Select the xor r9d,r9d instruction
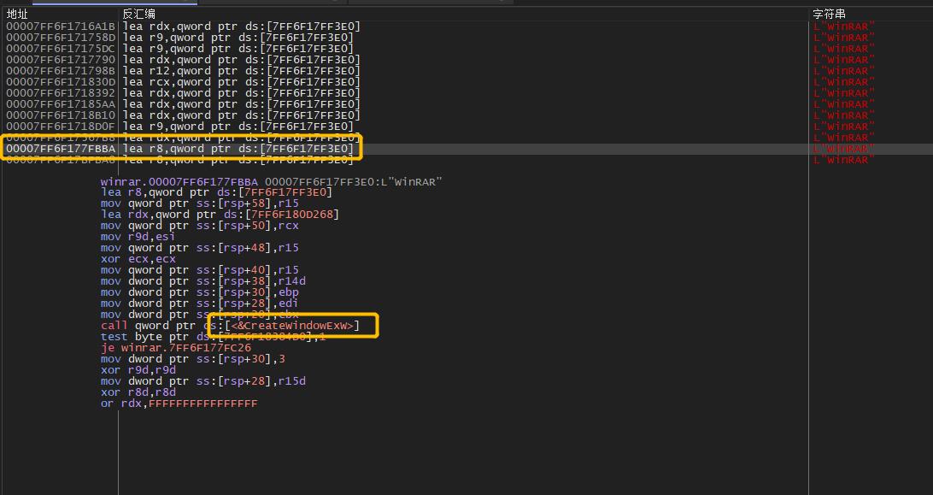Screen dimensions: 933x495 pyautogui.click(x=137, y=369)
